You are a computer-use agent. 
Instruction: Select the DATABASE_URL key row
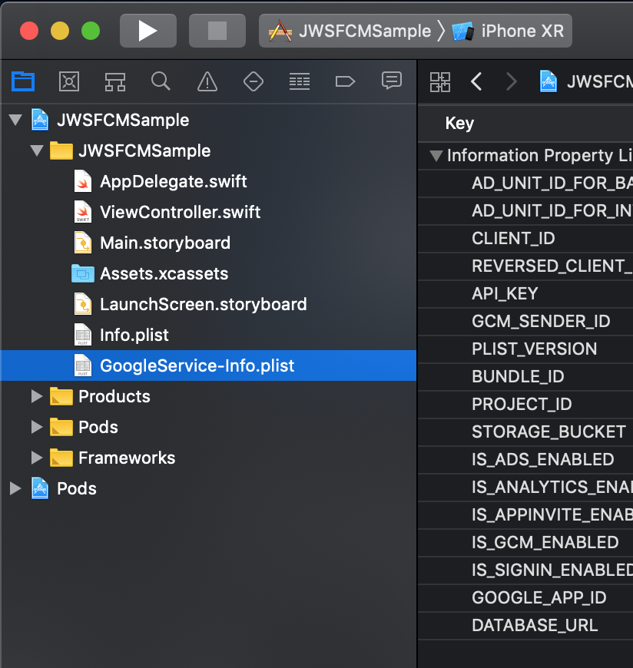click(525, 626)
